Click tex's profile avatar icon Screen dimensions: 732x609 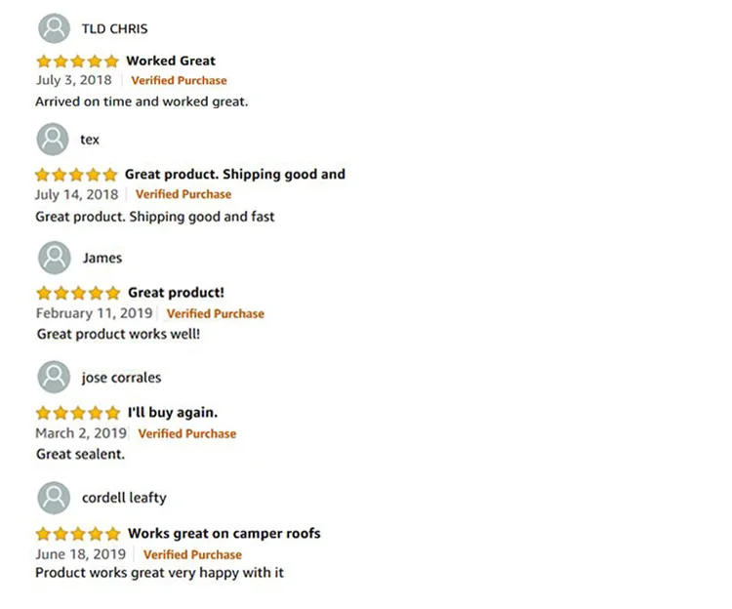tap(53, 140)
